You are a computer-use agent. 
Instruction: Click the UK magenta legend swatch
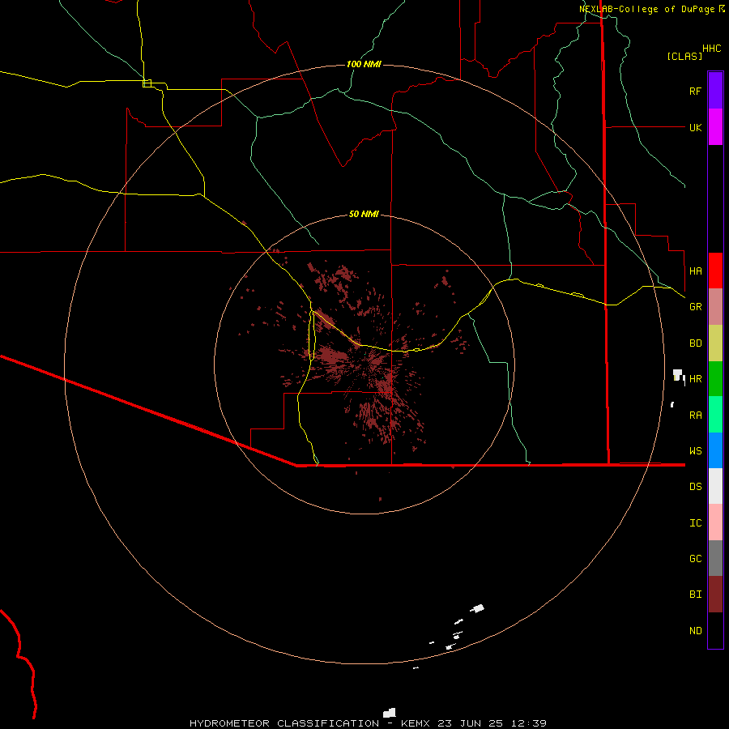(x=715, y=127)
